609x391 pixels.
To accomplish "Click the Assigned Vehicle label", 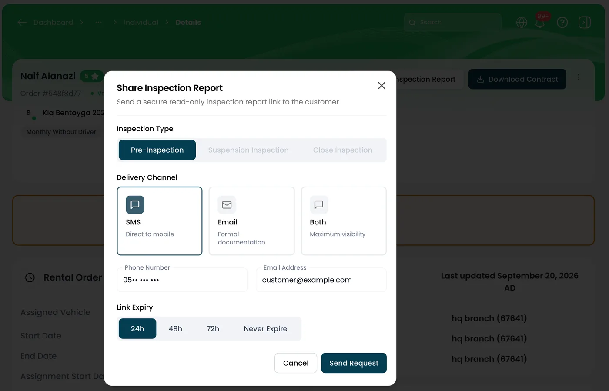I will [x=55, y=312].
